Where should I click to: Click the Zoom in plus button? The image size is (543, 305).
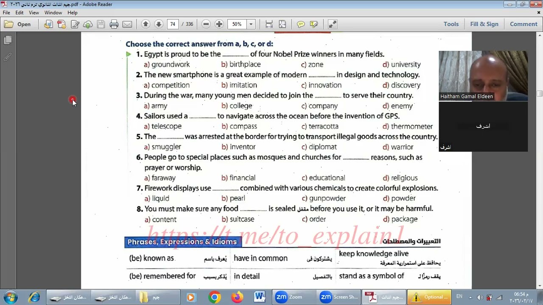[219, 24]
